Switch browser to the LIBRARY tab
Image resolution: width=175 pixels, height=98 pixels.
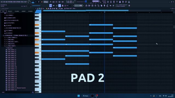point(24,11)
